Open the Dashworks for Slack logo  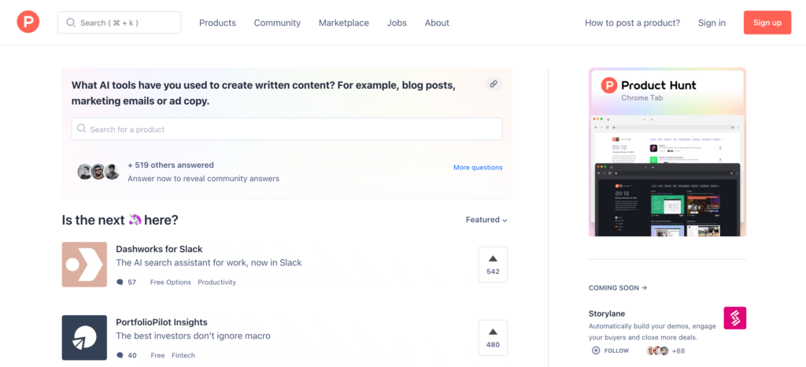[x=84, y=265]
